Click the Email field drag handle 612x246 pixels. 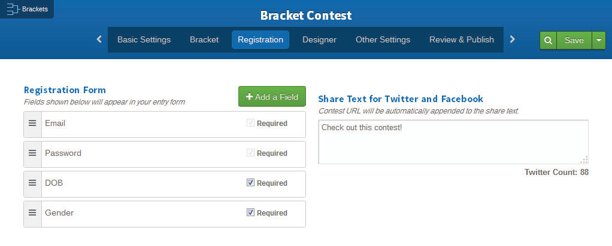32,124
